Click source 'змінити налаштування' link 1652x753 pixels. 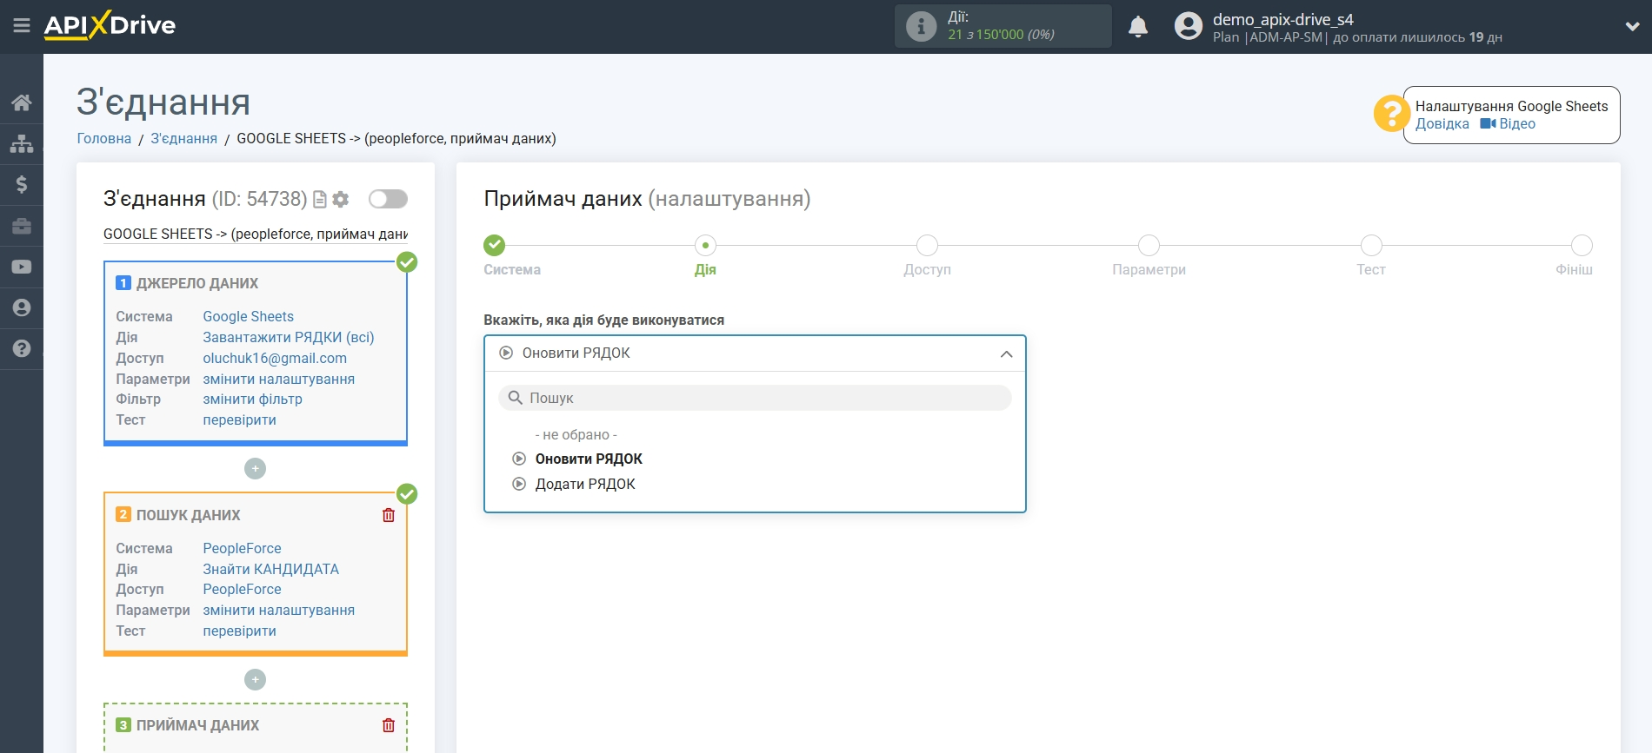(x=279, y=379)
